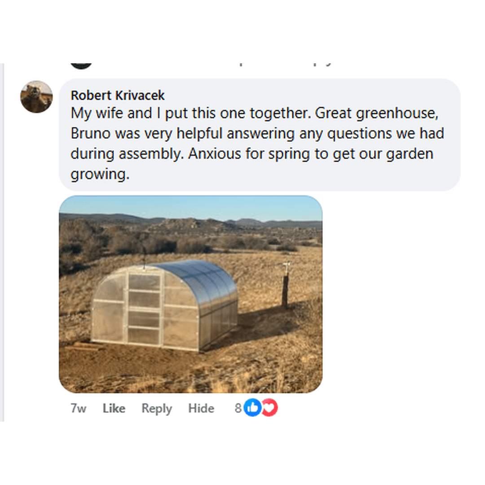Click the blue thumbs-up reaction icon
The height and width of the screenshot is (485, 485).
click(253, 408)
